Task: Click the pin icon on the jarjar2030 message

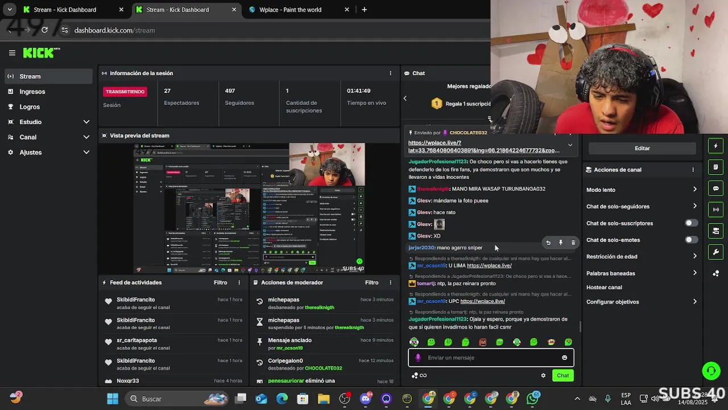Action: pyautogui.click(x=561, y=243)
